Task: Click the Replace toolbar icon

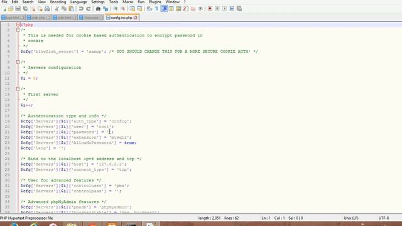Action: click(106, 9)
